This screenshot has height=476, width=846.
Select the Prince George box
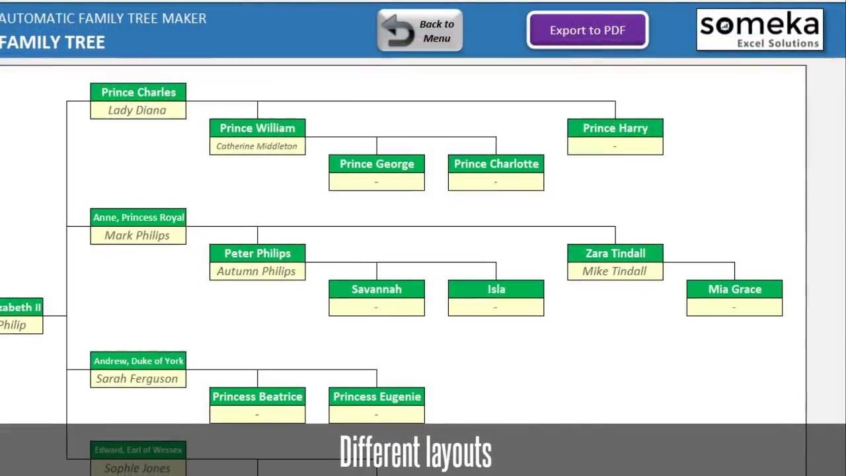pyautogui.click(x=376, y=163)
